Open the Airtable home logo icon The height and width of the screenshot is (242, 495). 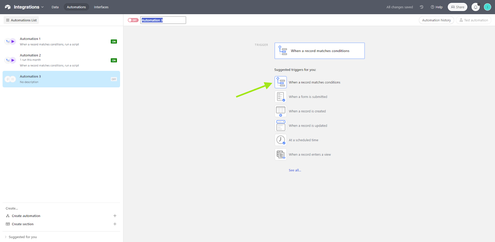point(8,7)
